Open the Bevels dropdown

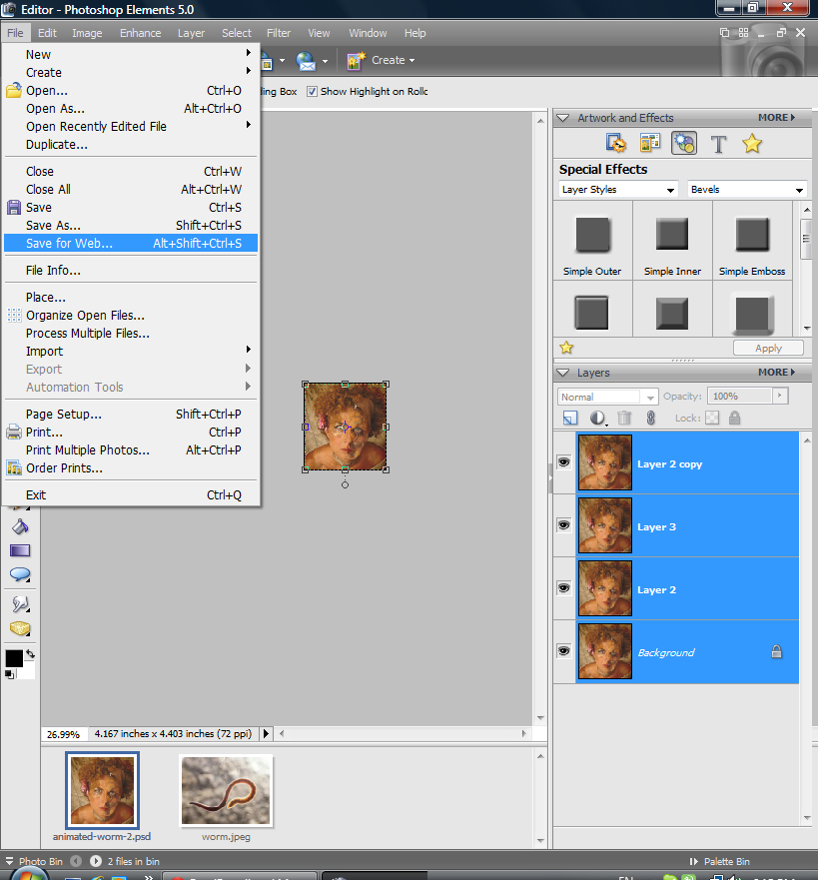[747, 190]
